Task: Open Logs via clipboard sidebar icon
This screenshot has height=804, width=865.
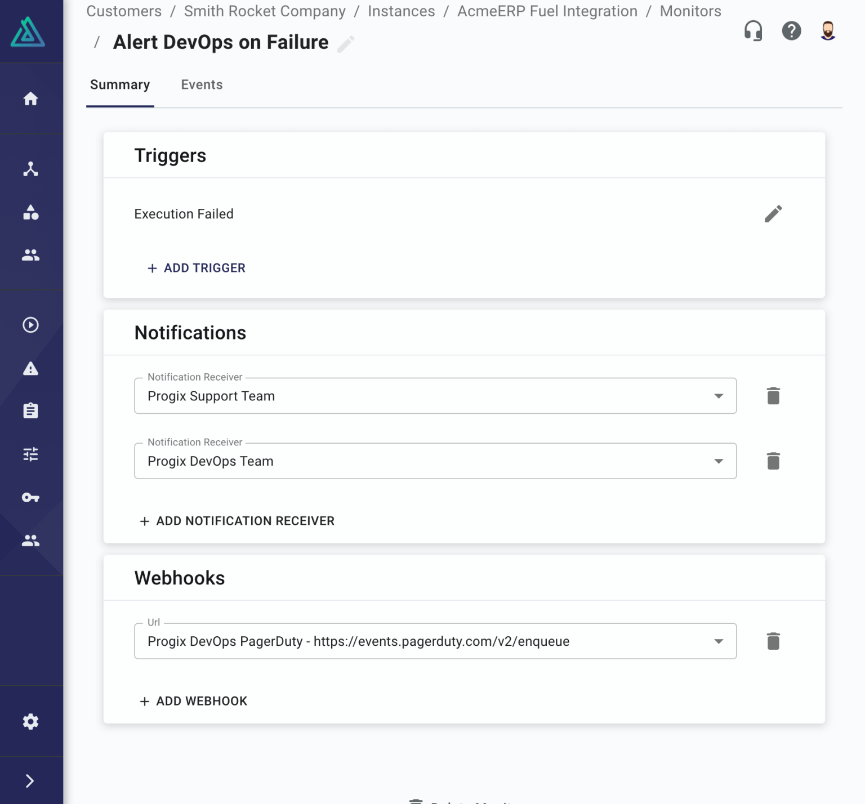Action: pos(30,410)
